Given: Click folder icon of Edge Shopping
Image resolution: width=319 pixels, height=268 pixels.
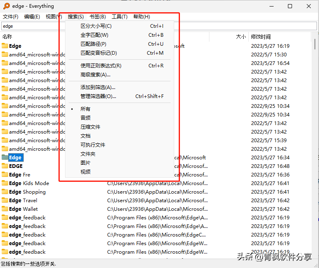Looking at the screenshot, I should 4,192.
